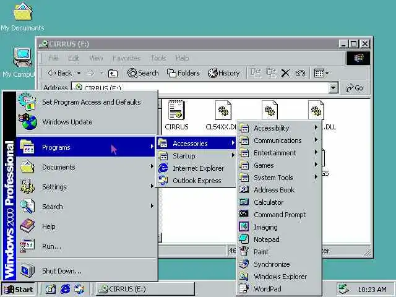This screenshot has width=396, height=297.
Task: Select Run... in the Start menu
Action: coord(85,246)
